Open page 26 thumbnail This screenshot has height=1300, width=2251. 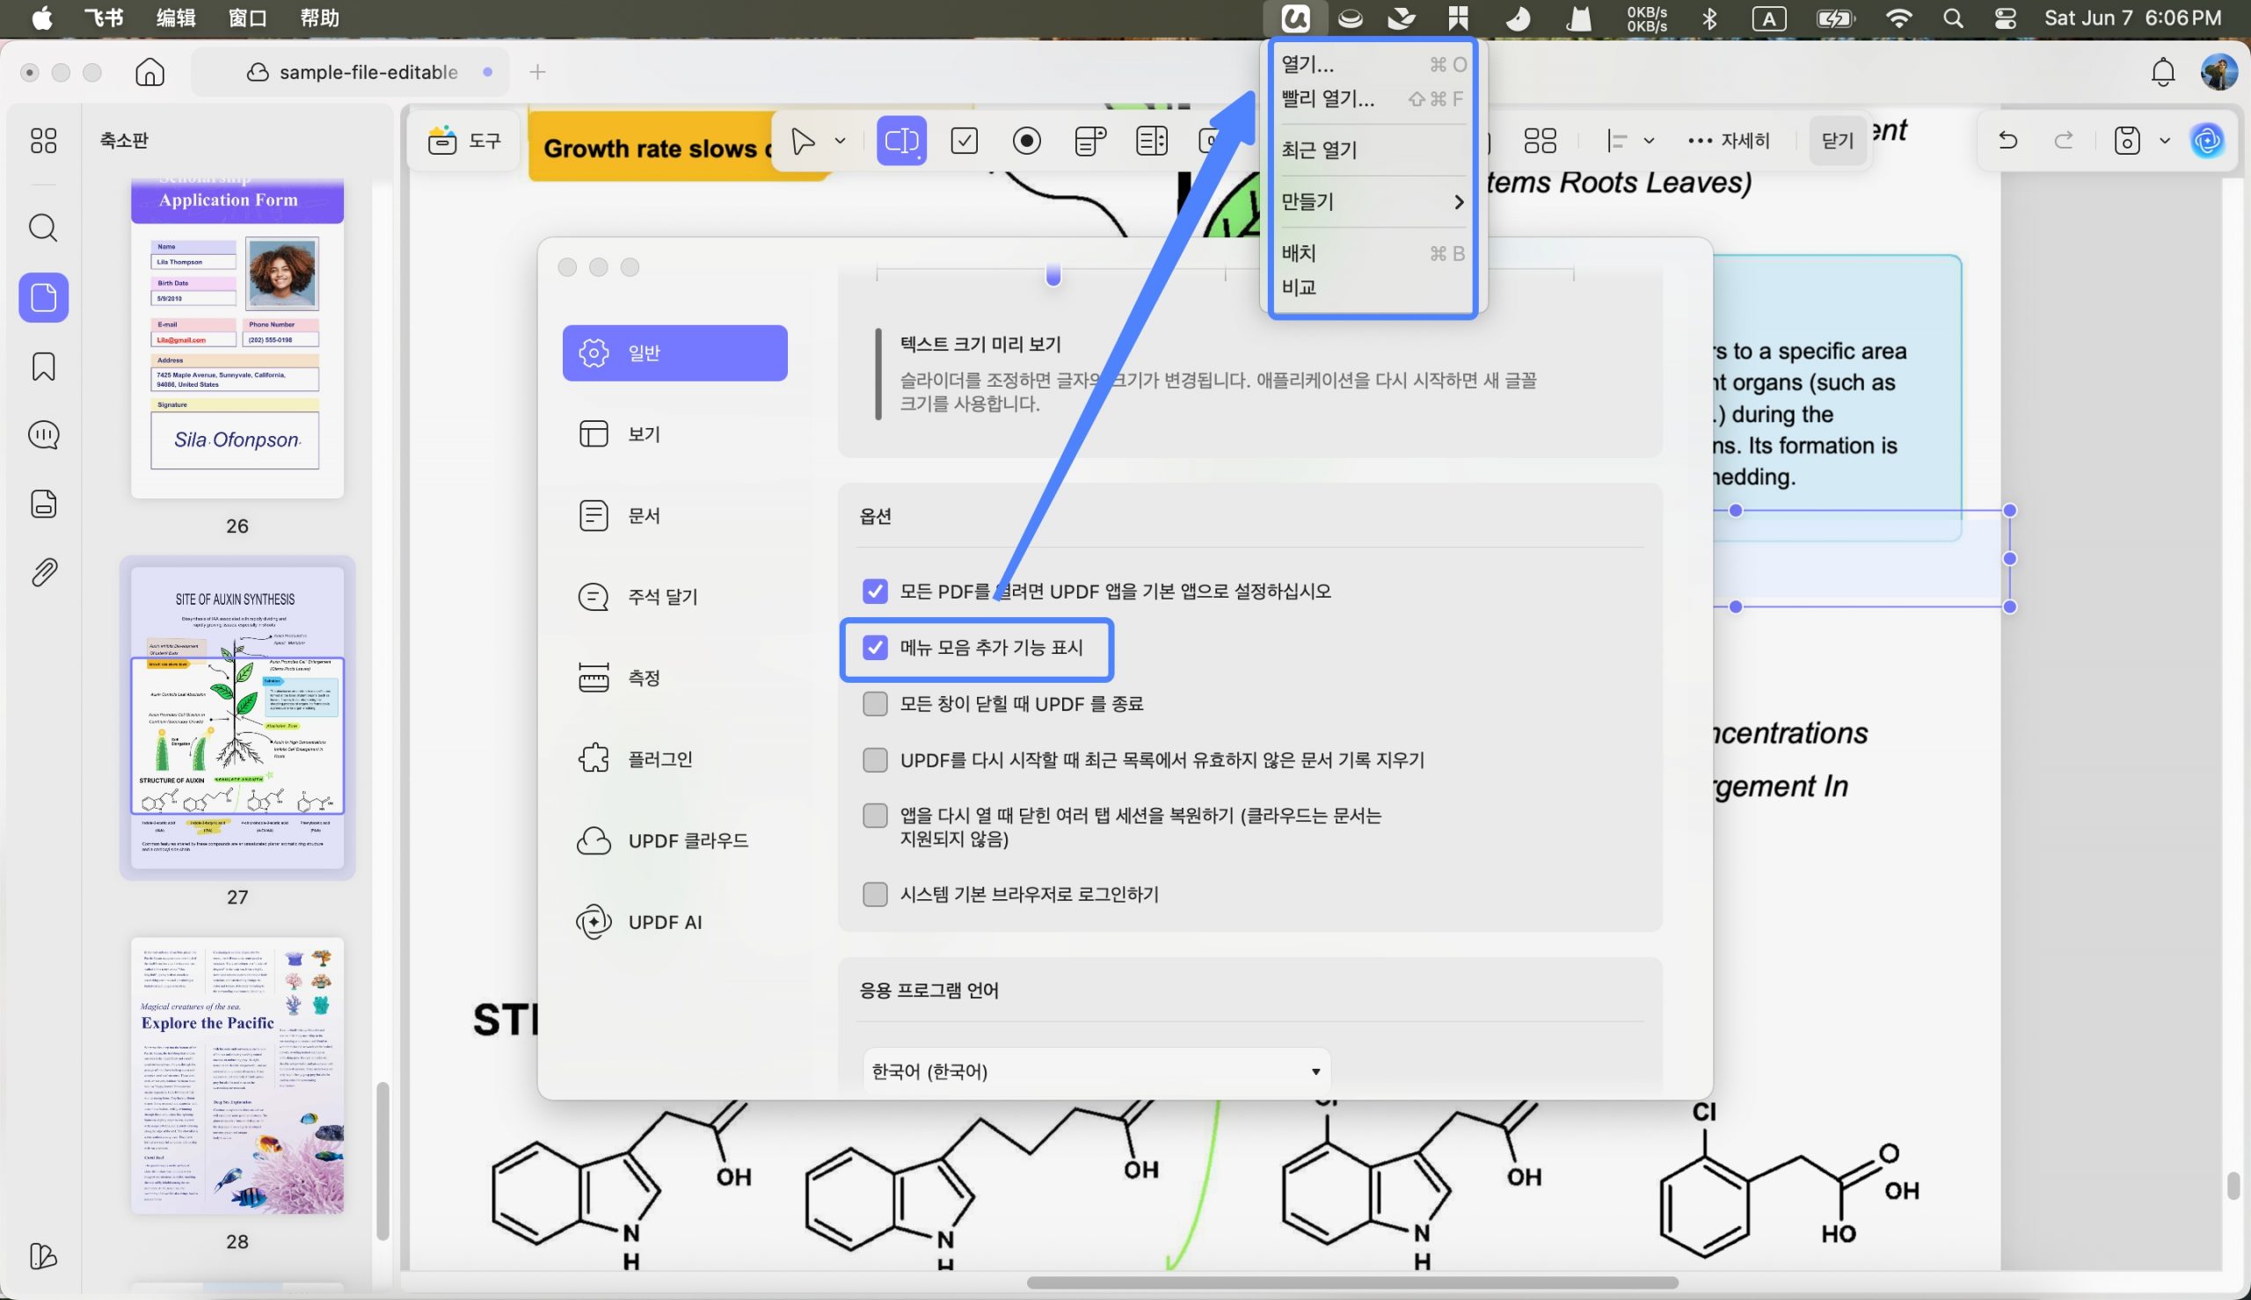tap(237, 338)
